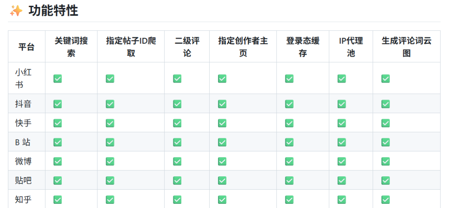Viewport: 451px width, 208px height.
Task: Select the B 站 platform cell
Action: pyautogui.click(x=26, y=142)
